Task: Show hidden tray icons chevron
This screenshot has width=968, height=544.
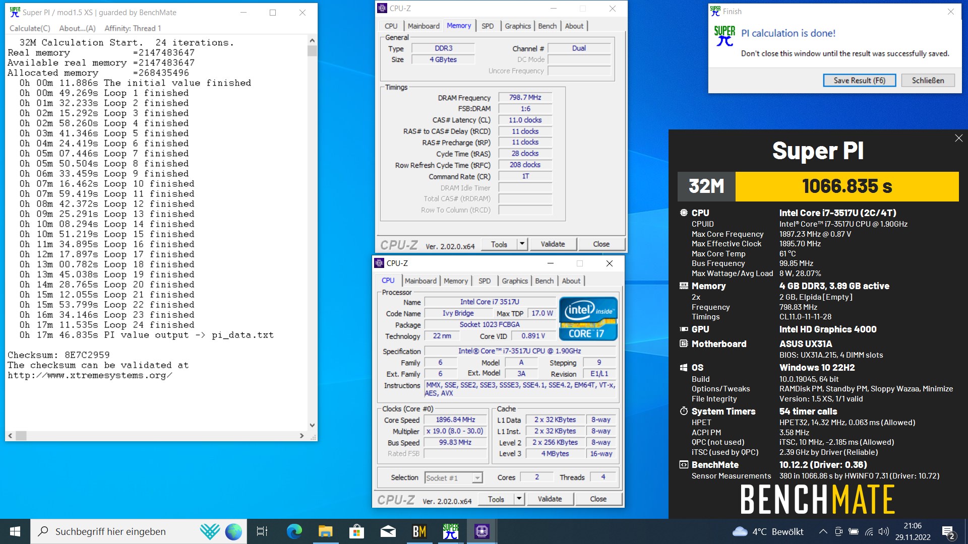Action: tap(823, 531)
